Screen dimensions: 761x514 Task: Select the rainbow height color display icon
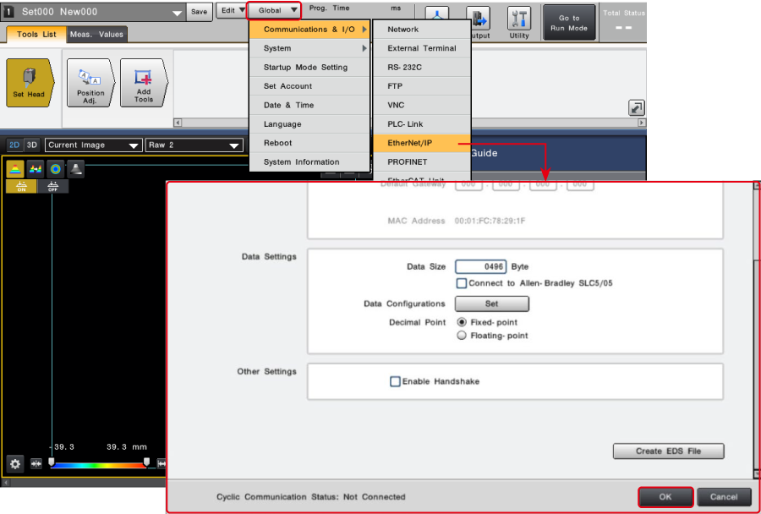click(x=16, y=168)
